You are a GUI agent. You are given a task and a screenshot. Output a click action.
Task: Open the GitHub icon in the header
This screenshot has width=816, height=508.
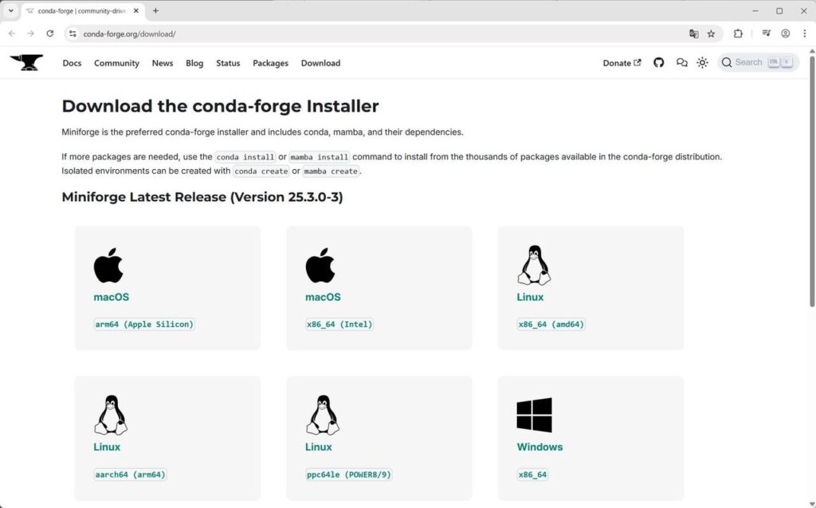click(659, 62)
